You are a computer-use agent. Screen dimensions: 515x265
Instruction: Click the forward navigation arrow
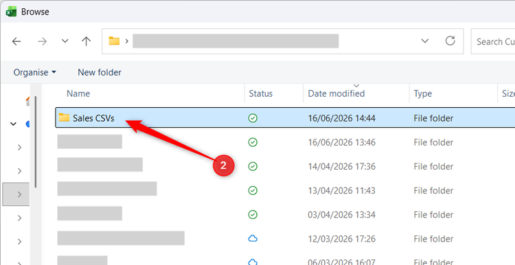pyautogui.click(x=42, y=41)
